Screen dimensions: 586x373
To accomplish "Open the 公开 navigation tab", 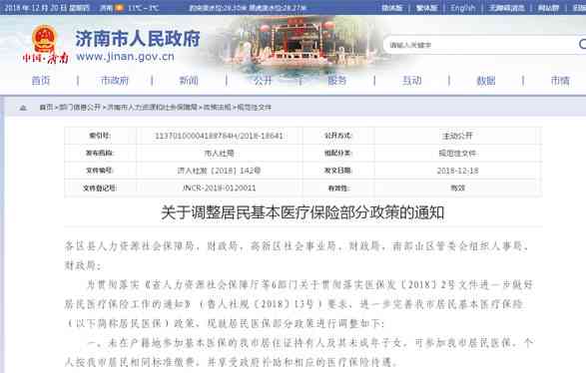I will (x=263, y=80).
